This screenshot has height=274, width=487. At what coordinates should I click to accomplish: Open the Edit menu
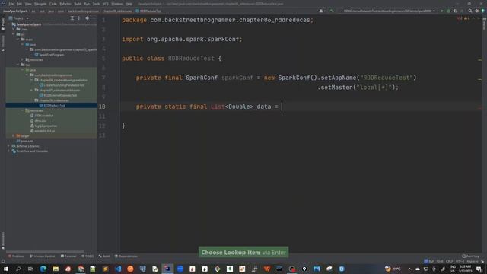[x=19, y=4]
